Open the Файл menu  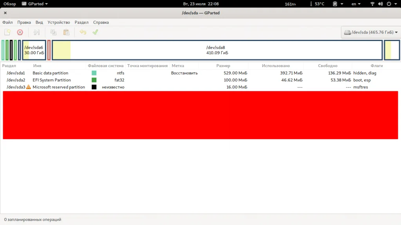point(7,22)
